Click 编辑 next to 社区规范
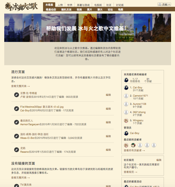The width and height of the screenshot is (175, 187). (x=159, y=160)
